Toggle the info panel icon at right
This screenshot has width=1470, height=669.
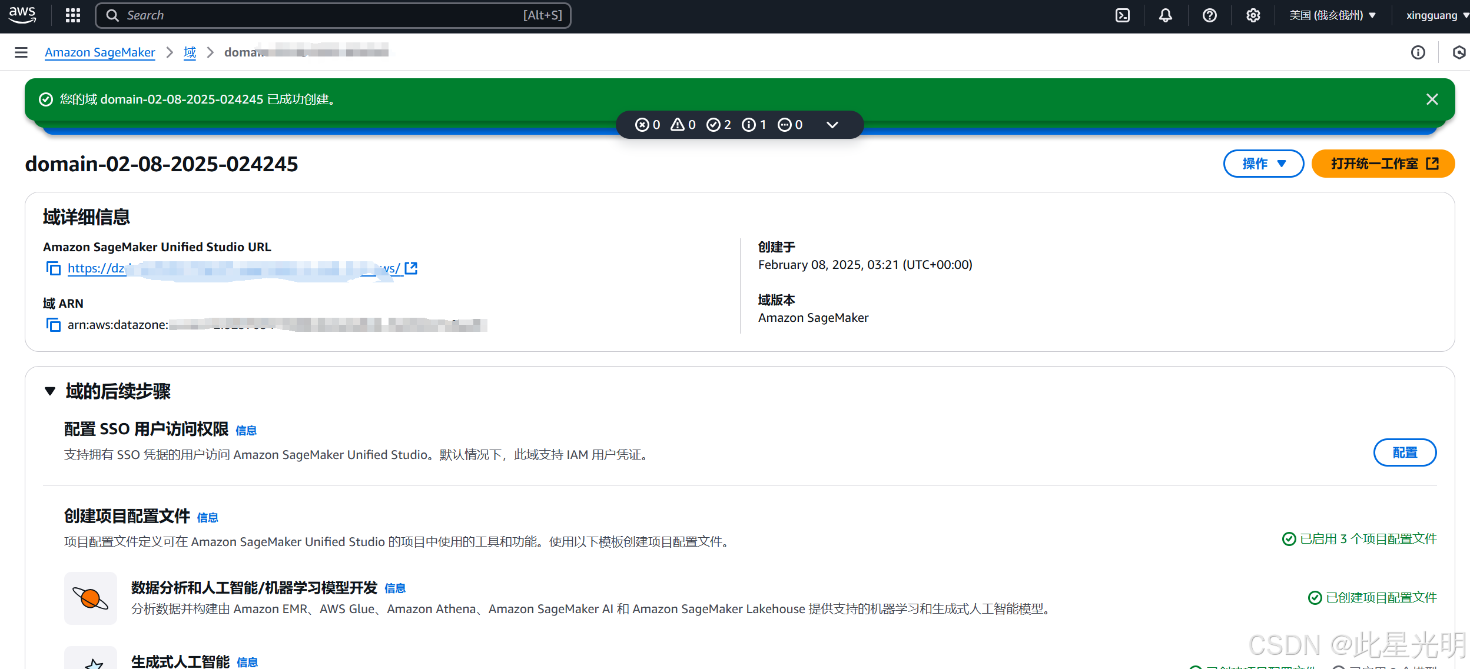coord(1418,52)
